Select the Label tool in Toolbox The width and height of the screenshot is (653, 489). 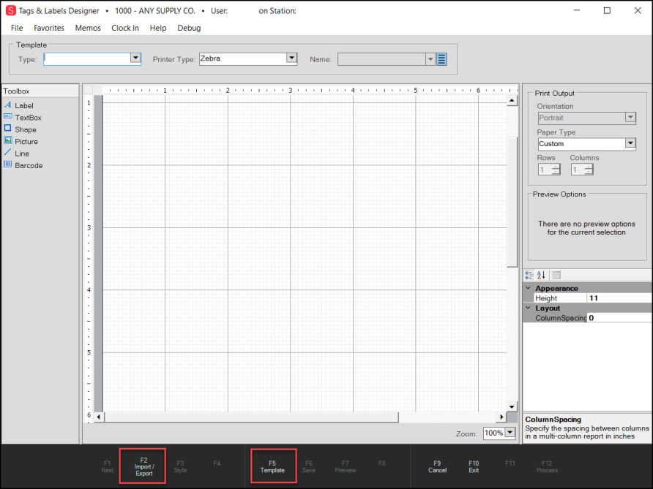[x=23, y=105]
